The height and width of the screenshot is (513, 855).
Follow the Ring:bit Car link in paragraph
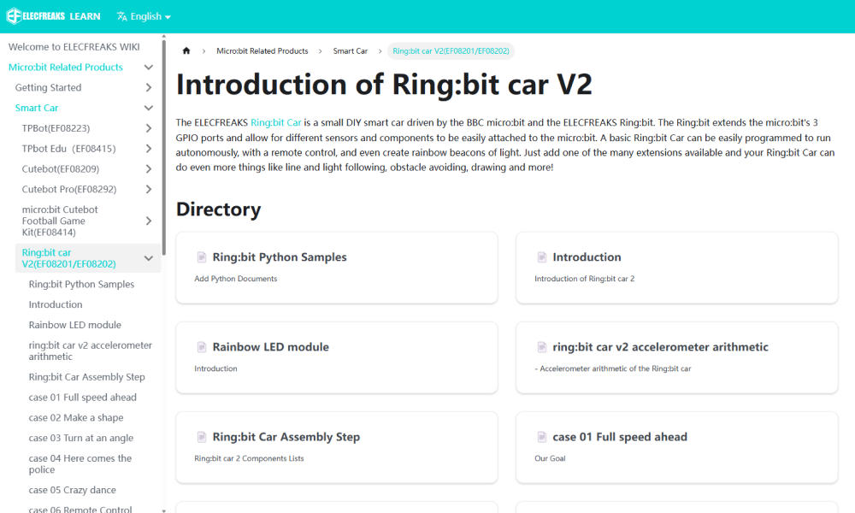point(275,122)
